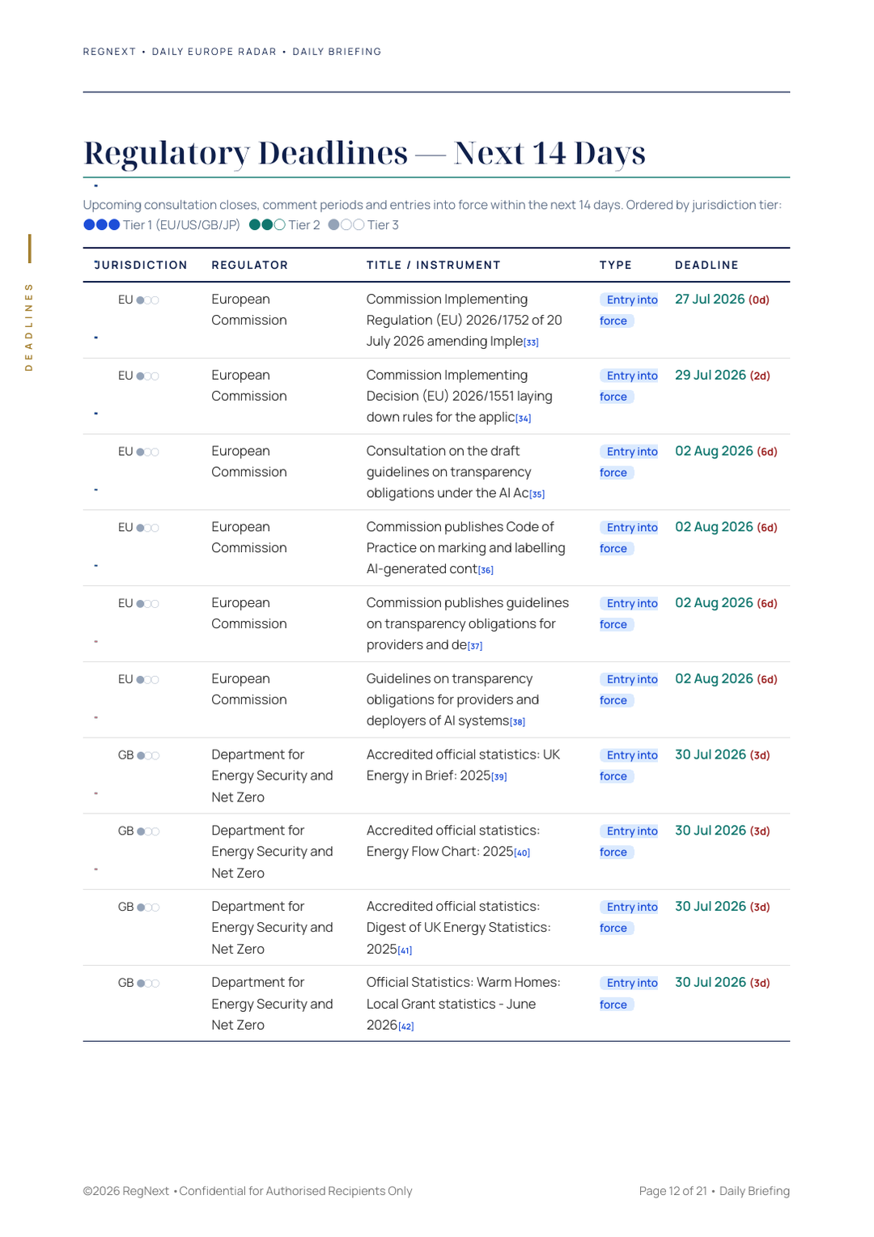This screenshot has height=1237, width=874.
Task: Click the intro text about upcoming consultation closes
Action: pyautogui.click(x=432, y=206)
